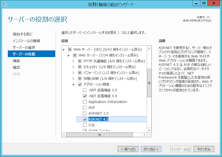Check the CGI checkbox
The height and width of the screenshot is (157, 222).
(x=85, y=125)
